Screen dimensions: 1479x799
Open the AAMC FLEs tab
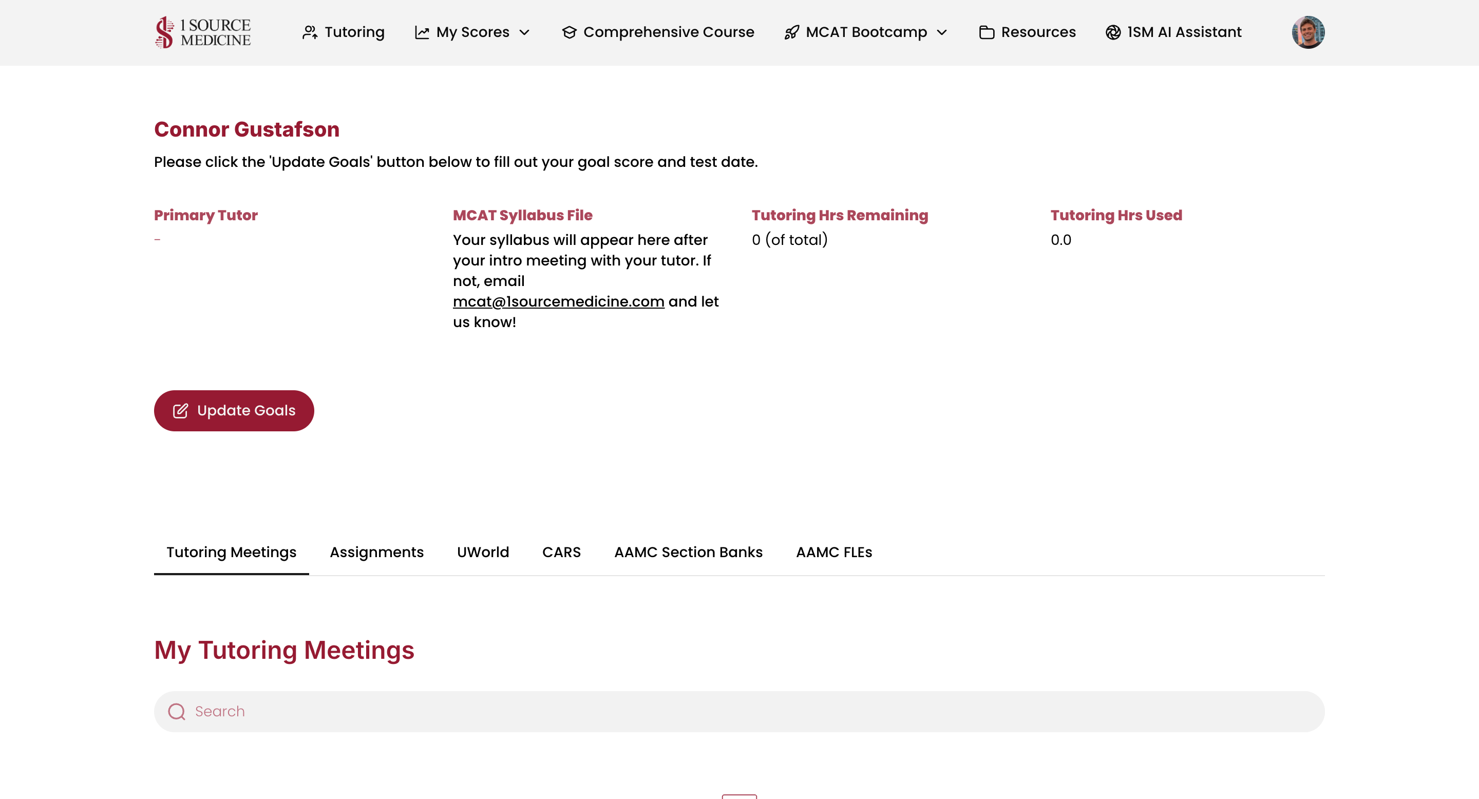833,551
